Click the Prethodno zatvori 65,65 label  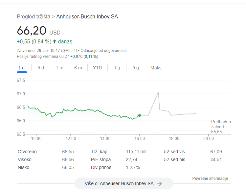[x=221, y=127]
